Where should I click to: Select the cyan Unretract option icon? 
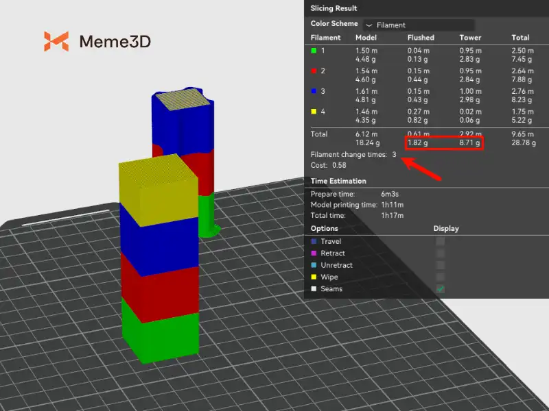[x=314, y=265]
